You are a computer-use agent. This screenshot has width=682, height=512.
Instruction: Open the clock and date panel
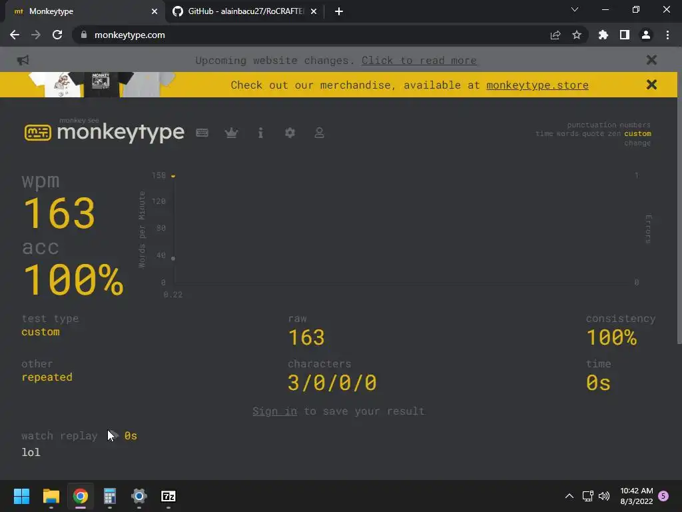(x=636, y=496)
